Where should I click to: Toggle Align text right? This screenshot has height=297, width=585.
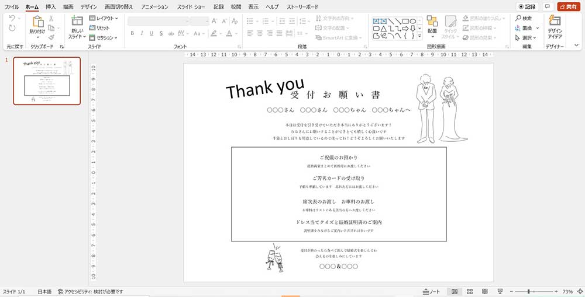[x=269, y=33]
